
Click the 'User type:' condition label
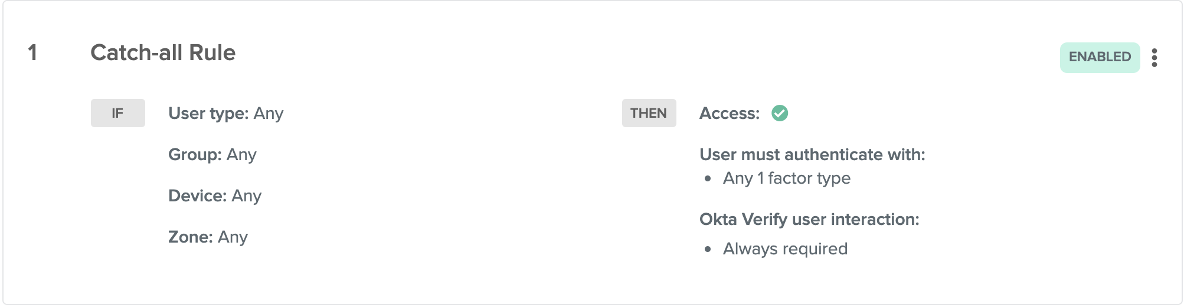click(x=208, y=113)
